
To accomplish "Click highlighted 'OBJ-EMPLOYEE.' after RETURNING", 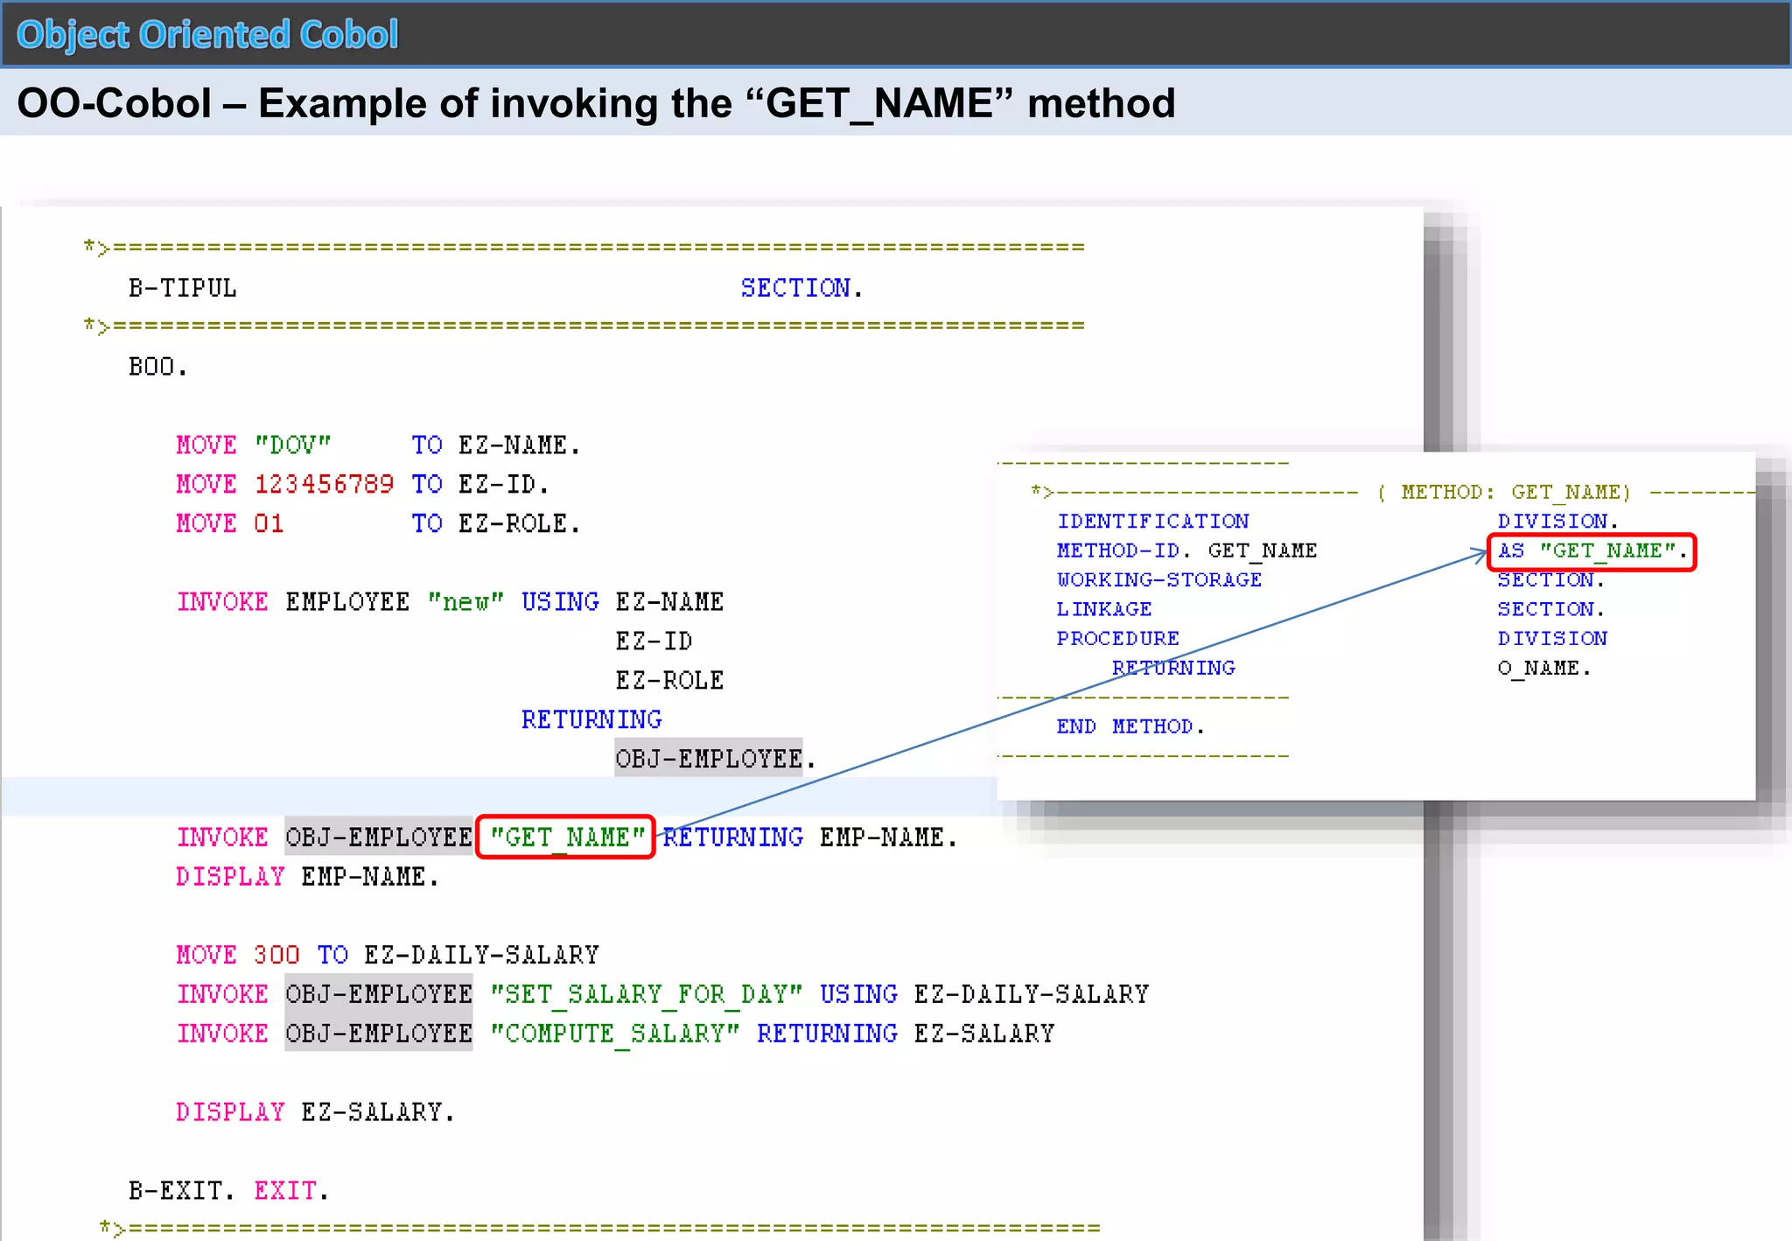I will point(715,759).
